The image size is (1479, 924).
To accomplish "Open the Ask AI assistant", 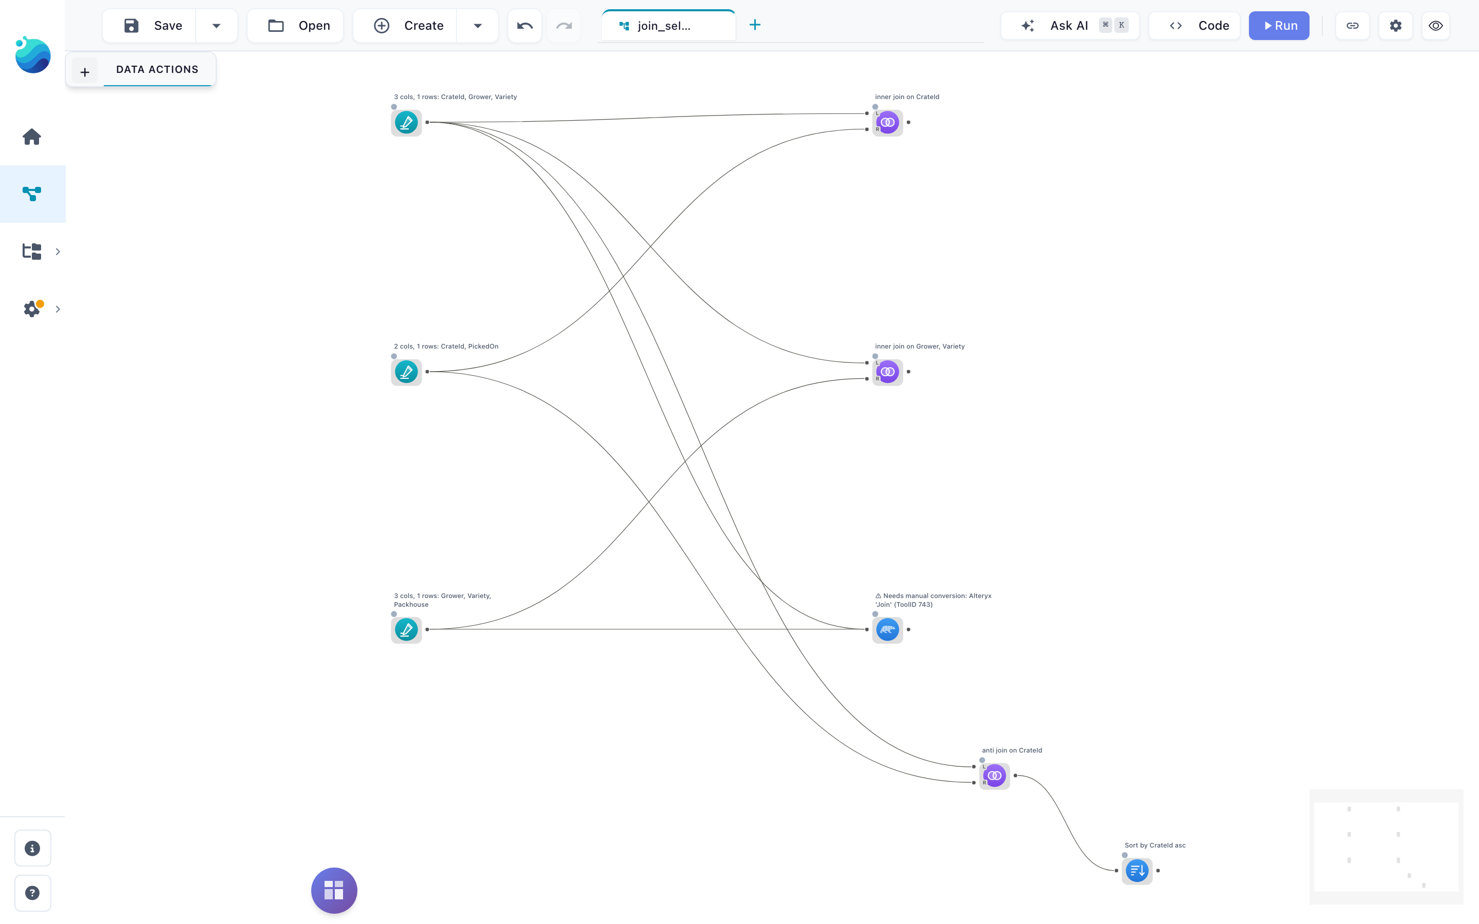I will (1070, 26).
